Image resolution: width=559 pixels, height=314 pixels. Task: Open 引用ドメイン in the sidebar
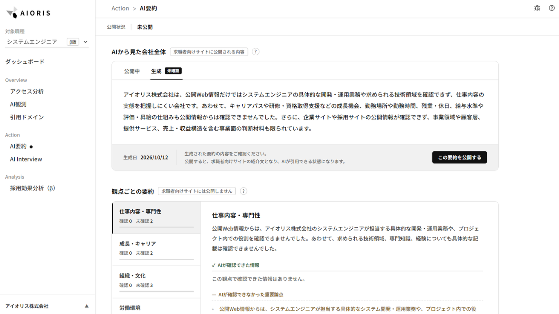click(27, 117)
